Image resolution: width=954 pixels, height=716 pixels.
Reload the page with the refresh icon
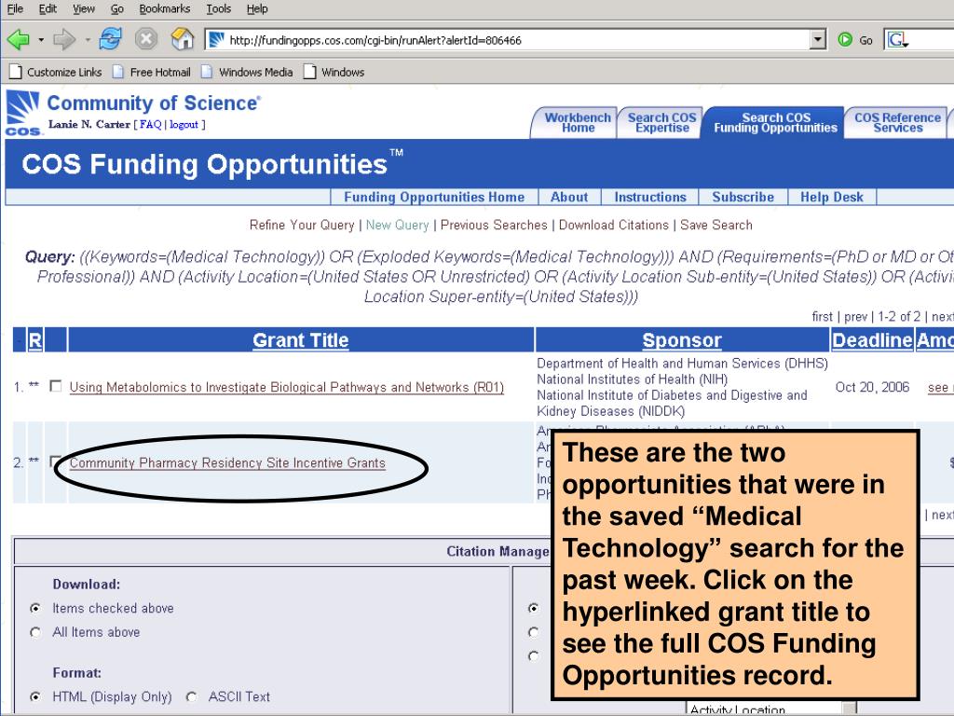point(110,39)
